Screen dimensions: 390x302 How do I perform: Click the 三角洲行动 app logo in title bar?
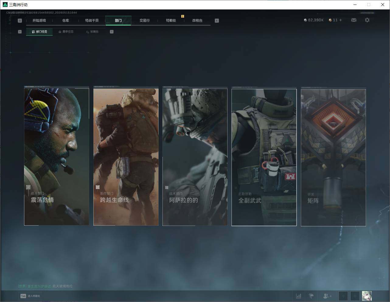[x=5, y=5]
